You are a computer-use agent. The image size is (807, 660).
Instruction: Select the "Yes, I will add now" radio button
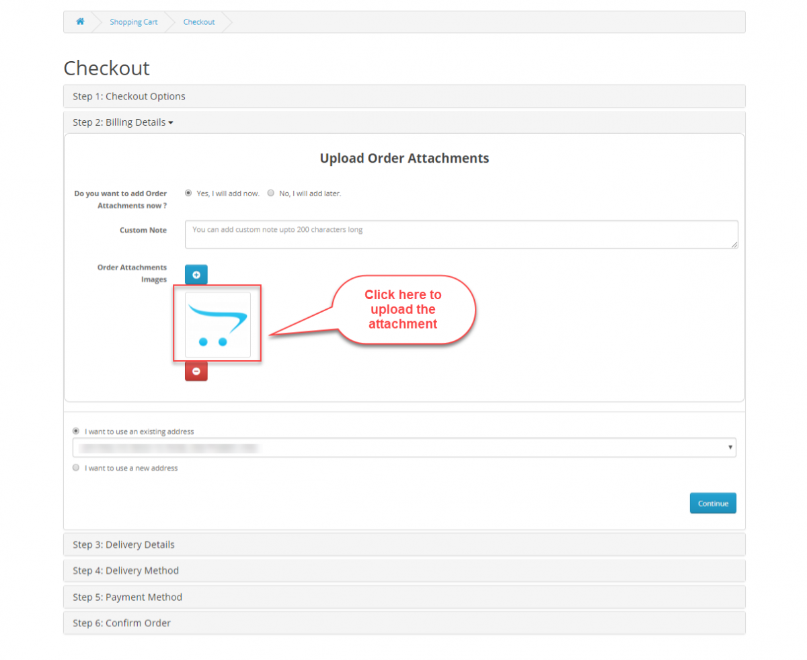[x=188, y=193]
